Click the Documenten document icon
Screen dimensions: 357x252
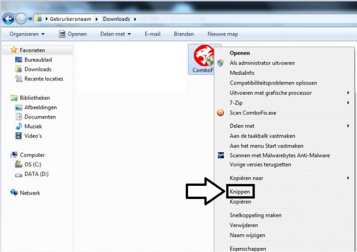click(19, 117)
